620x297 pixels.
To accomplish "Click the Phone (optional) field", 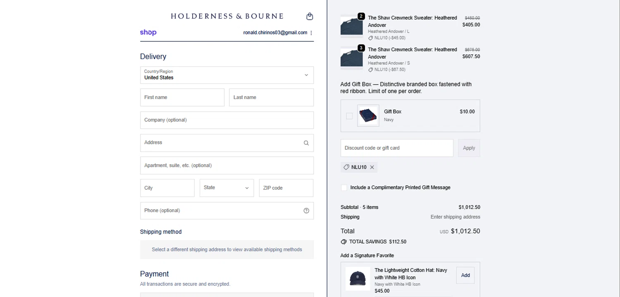I will point(227,210).
